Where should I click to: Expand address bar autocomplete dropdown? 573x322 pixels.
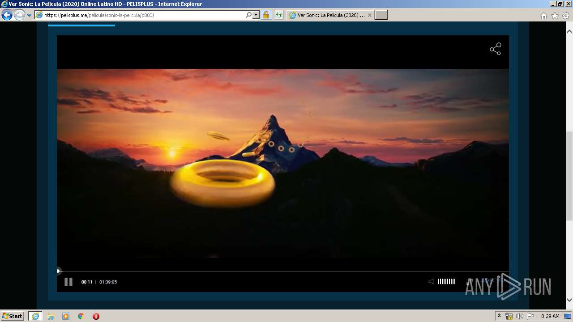click(256, 15)
